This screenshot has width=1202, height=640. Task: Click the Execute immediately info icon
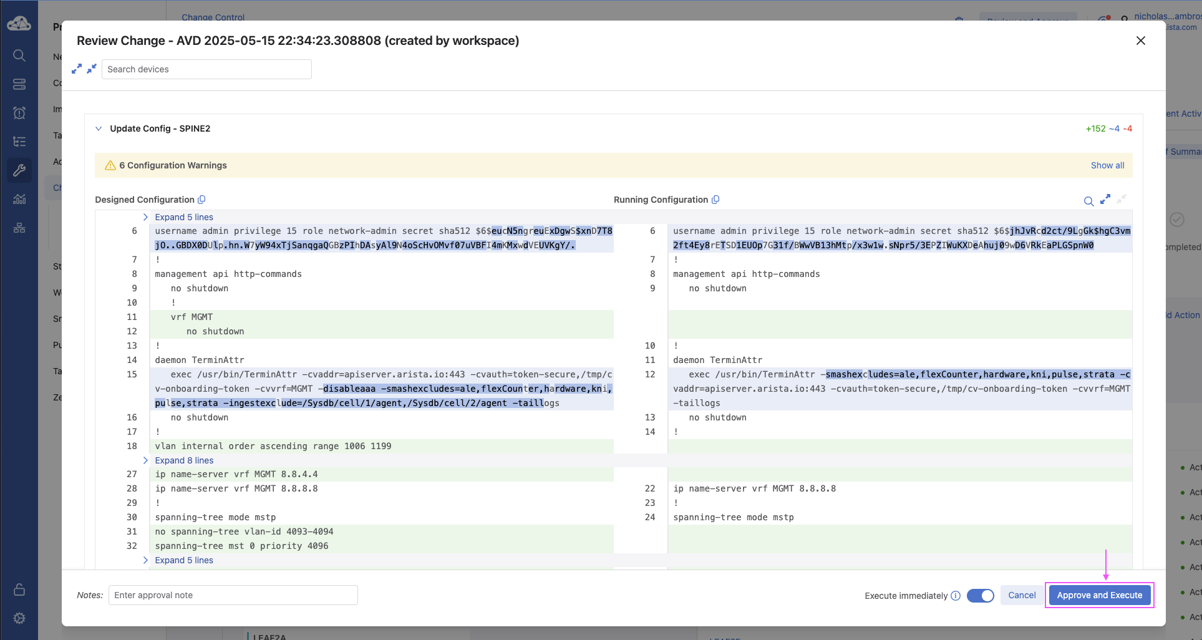pos(956,596)
